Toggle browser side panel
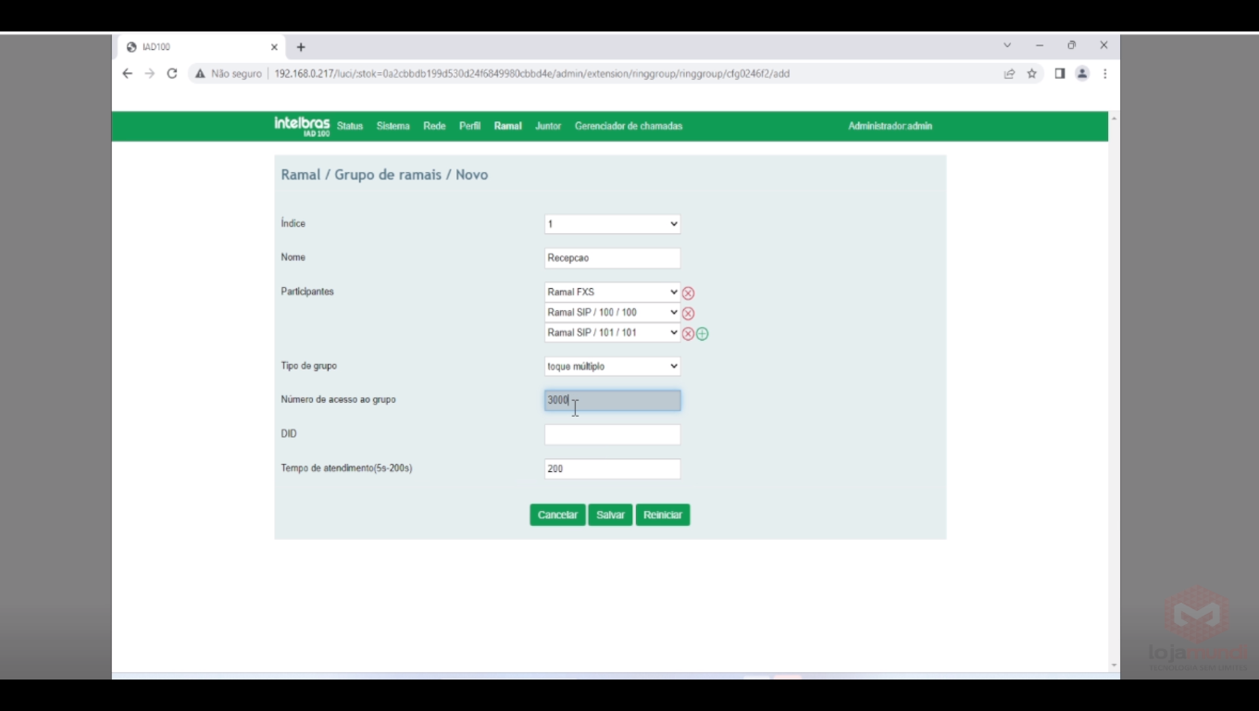The width and height of the screenshot is (1259, 711). coord(1060,73)
